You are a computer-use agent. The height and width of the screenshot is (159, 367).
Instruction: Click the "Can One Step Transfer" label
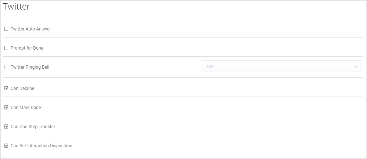[x=33, y=127]
